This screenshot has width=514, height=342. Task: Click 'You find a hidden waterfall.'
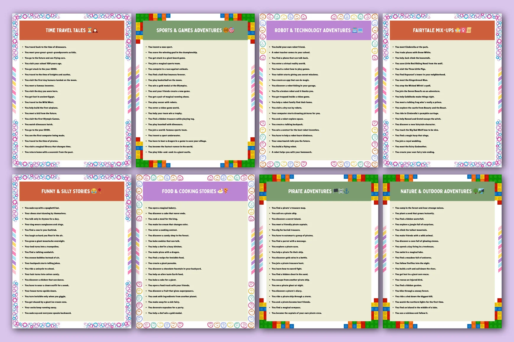pos(409,219)
